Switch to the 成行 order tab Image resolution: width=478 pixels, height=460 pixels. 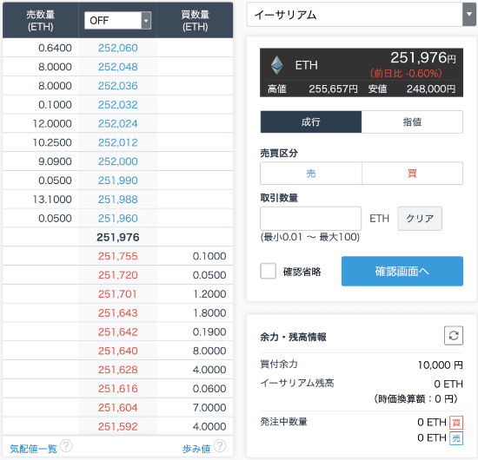click(311, 122)
